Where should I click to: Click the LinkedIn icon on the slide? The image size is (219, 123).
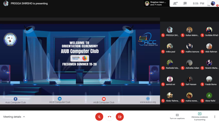coord(60,99)
